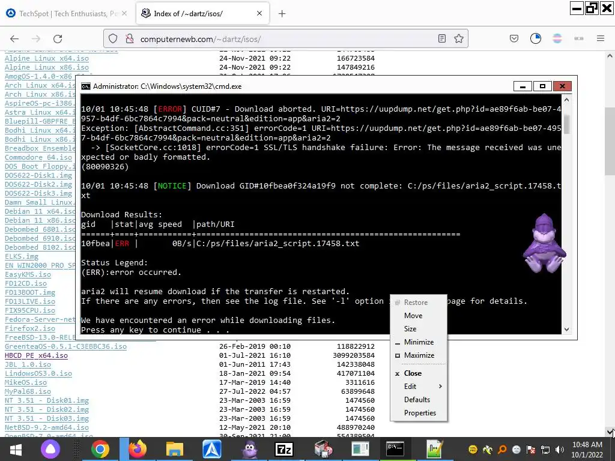Screen dimensions: 615x461
Task: Launch Google Chrome from the taskbar
Action: tap(100, 450)
